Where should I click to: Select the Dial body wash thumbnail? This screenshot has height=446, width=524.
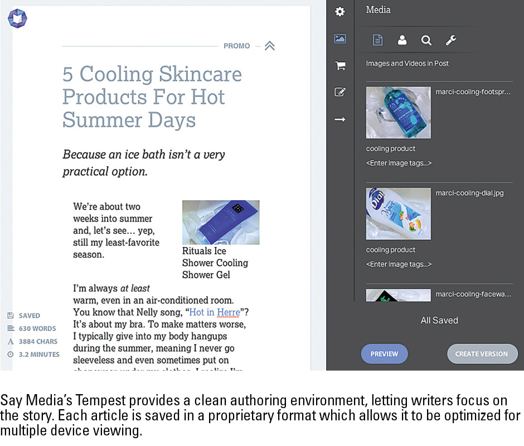pyautogui.click(x=398, y=214)
